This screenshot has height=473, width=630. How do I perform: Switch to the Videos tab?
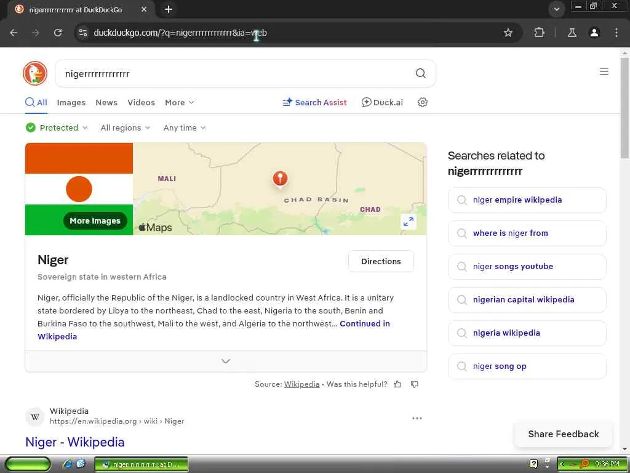(141, 103)
